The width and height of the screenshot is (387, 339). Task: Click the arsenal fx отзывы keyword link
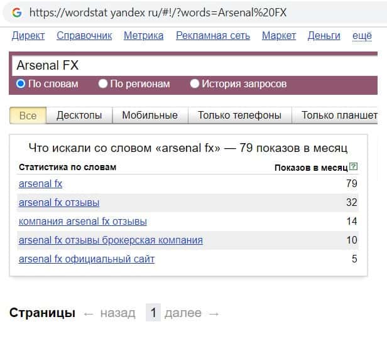(x=59, y=202)
